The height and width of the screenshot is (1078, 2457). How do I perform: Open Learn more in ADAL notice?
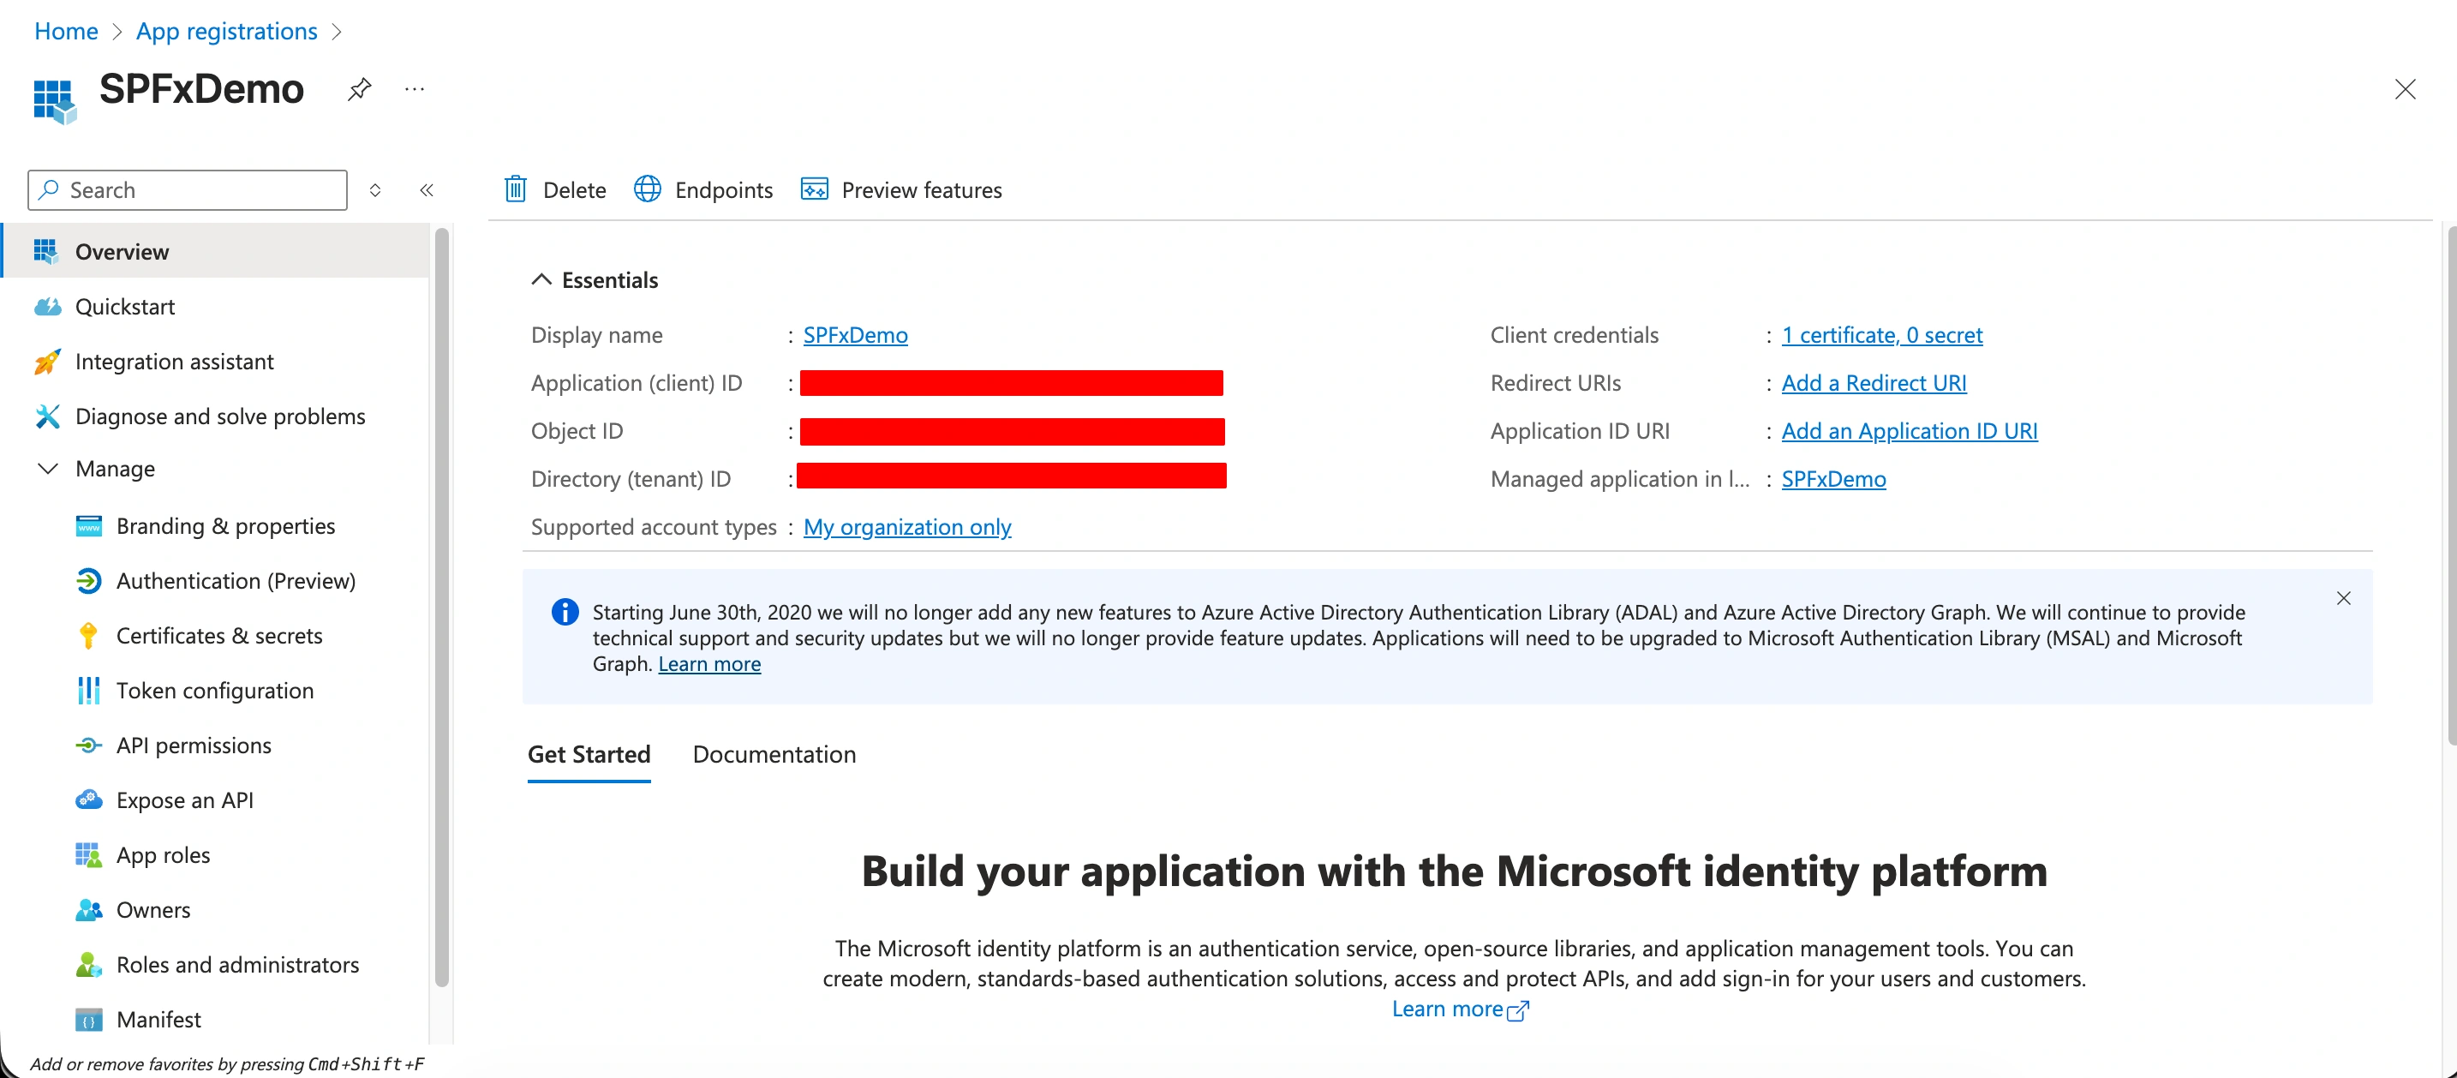708,664
